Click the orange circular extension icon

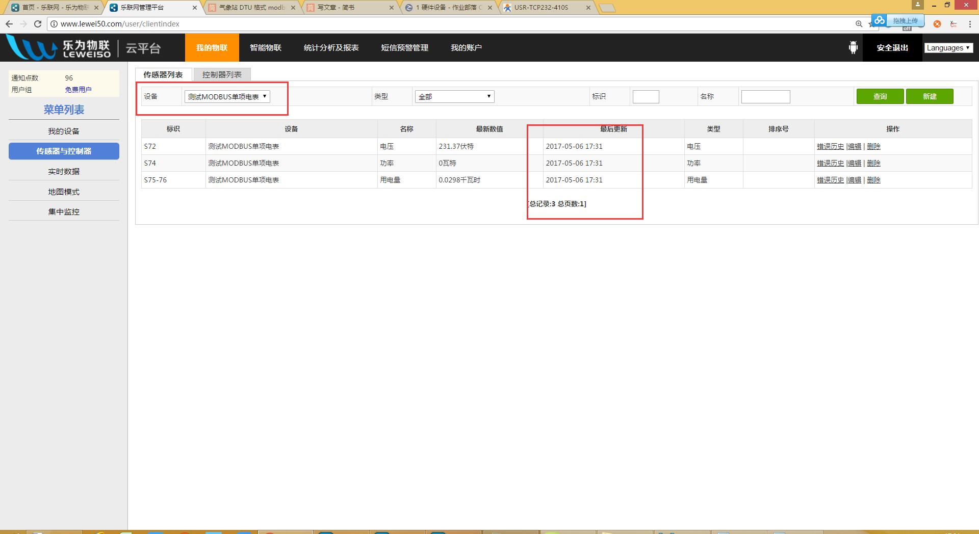[937, 24]
